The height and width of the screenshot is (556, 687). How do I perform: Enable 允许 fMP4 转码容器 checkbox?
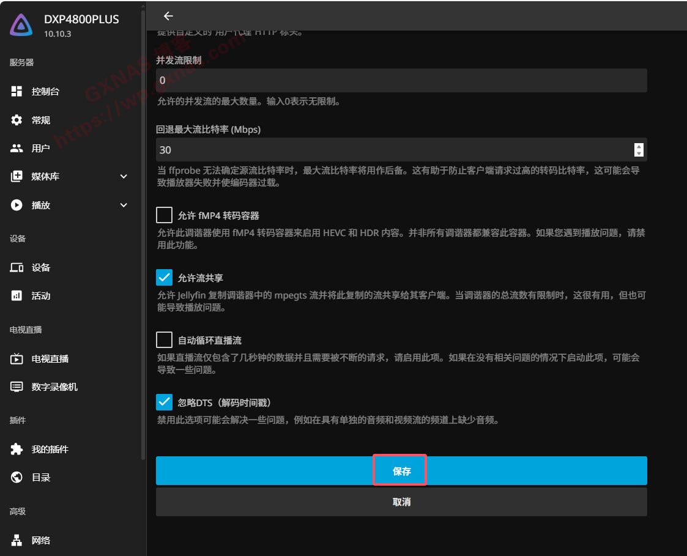164,215
